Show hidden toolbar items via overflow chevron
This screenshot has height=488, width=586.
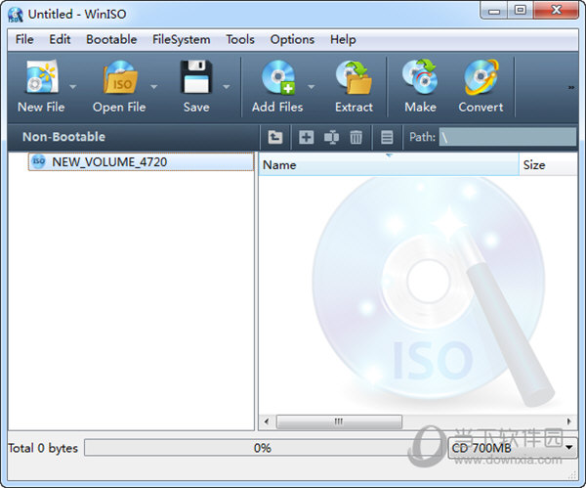click(571, 88)
